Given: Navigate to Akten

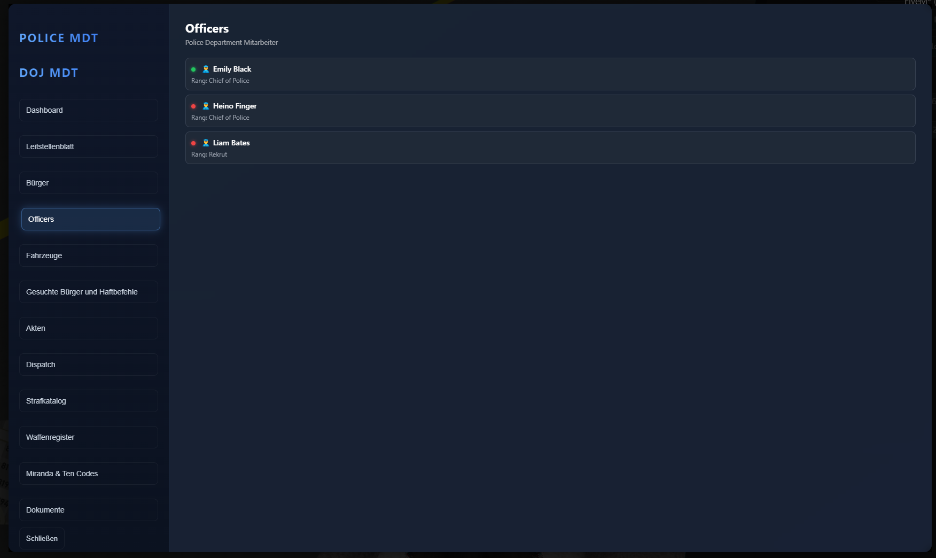Looking at the screenshot, I should [x=89, y=328].
